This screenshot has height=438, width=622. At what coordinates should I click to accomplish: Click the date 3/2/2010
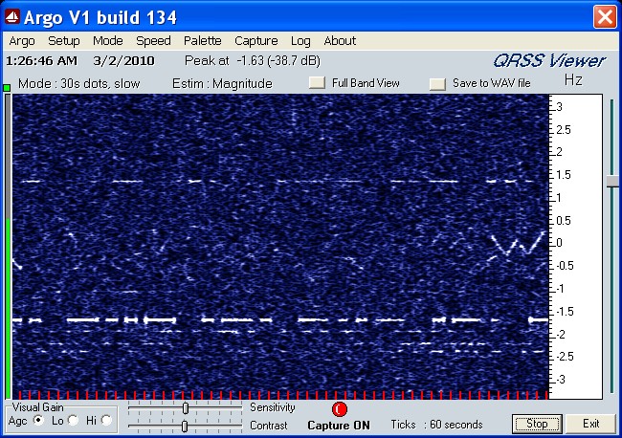pyautogui.click(x=123, y=60)
